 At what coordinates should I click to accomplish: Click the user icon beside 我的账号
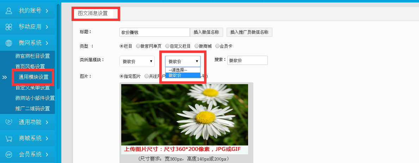pos(9,11)
